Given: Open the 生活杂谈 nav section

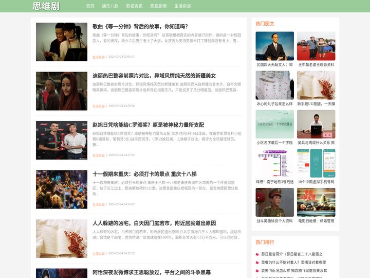Looking at the screenshot, I should (182, 6).
